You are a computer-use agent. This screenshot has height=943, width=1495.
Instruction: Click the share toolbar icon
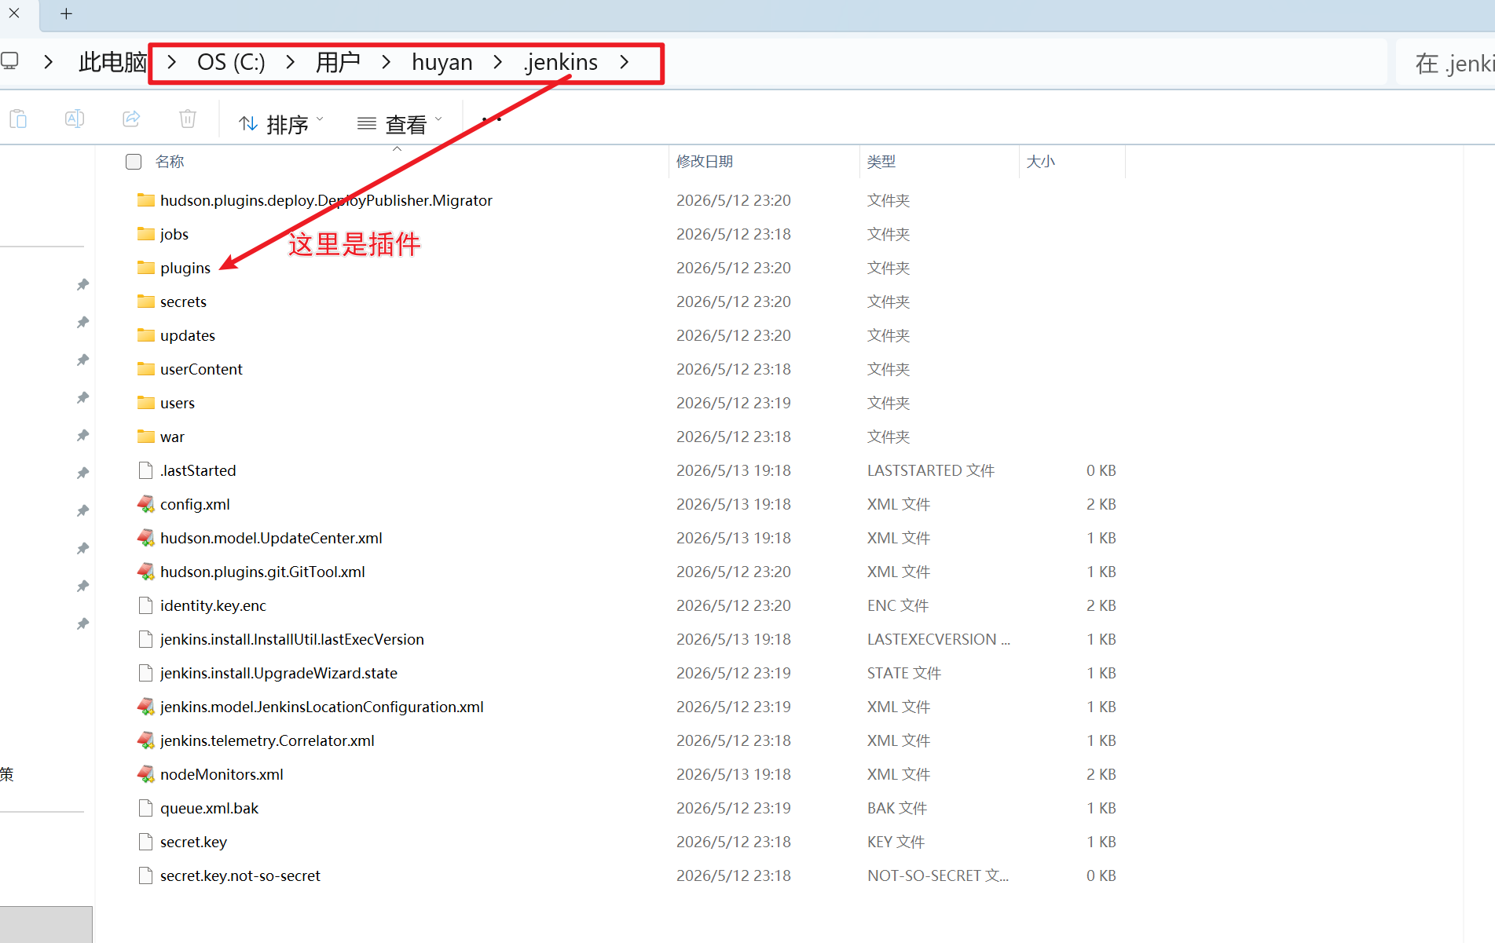coord(131,119)
